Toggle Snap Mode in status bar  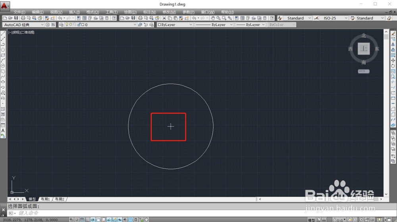(x=77, y=220)
